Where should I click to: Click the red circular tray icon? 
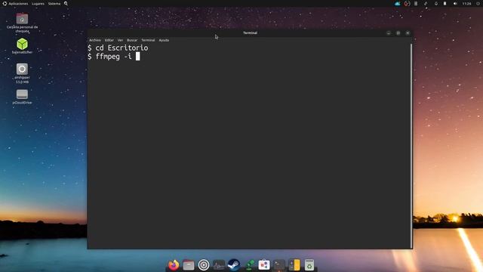(407, 4)
